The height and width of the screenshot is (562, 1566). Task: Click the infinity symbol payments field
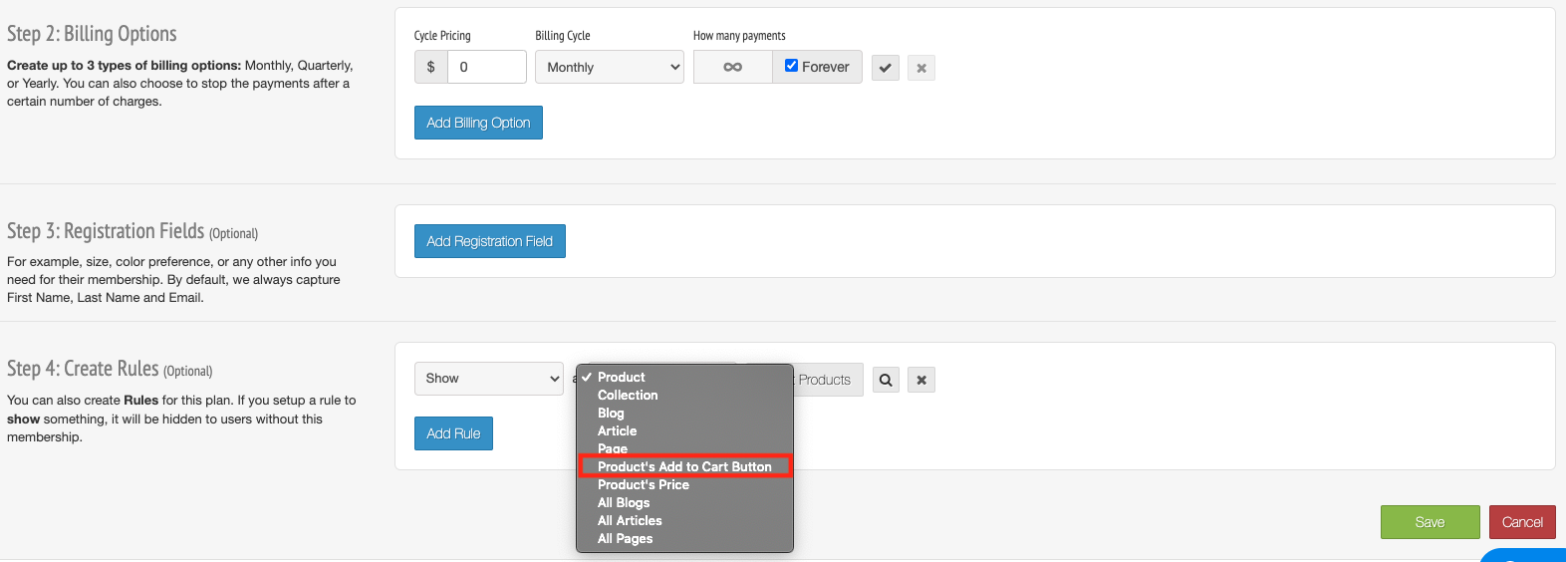733,67
